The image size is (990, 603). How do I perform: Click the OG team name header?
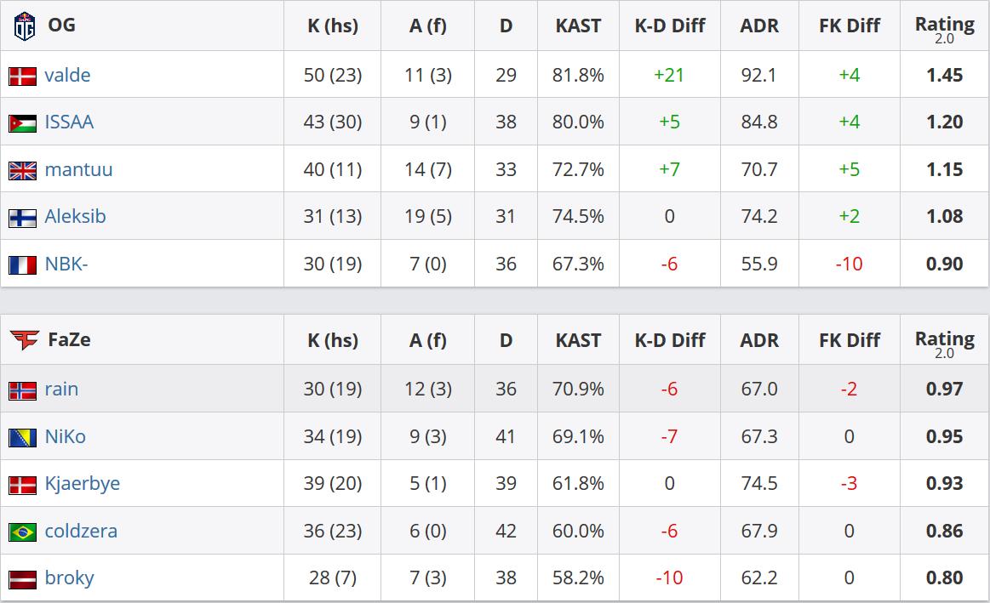(61, 25)
